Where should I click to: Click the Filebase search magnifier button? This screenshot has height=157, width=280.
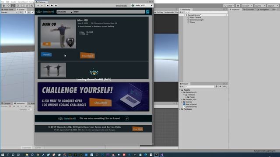(x=147, y=12)
